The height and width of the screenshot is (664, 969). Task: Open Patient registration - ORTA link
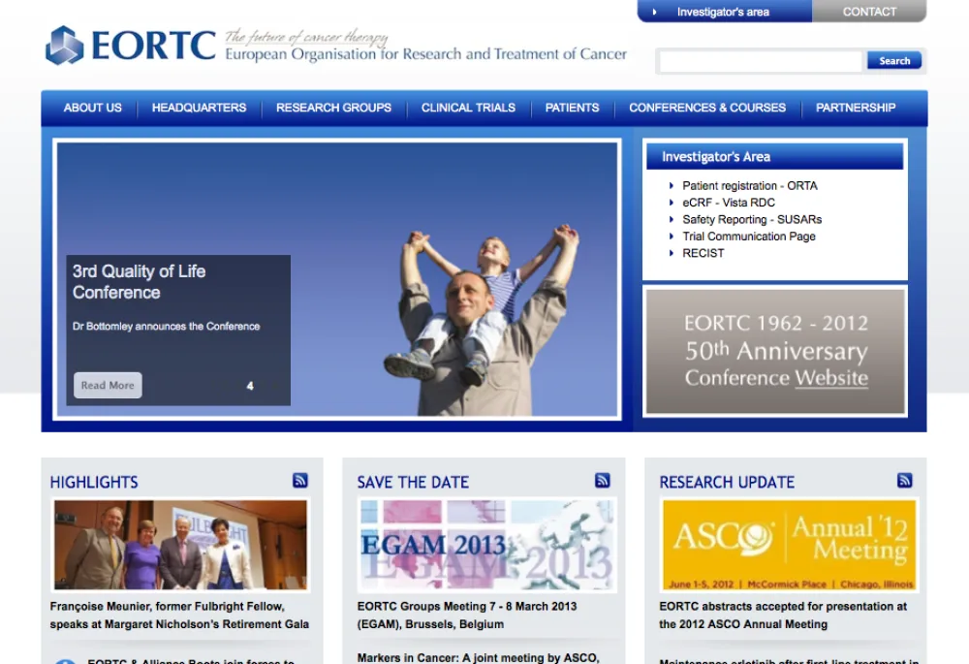click(750, 185)
